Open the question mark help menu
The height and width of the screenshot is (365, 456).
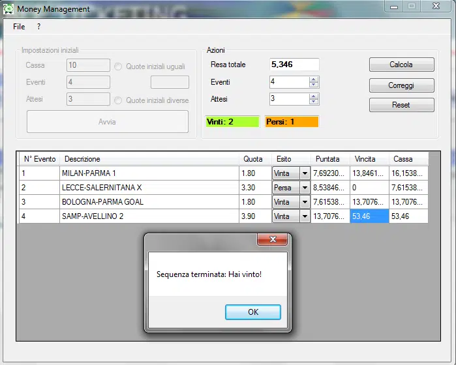[x=38, y=27]
